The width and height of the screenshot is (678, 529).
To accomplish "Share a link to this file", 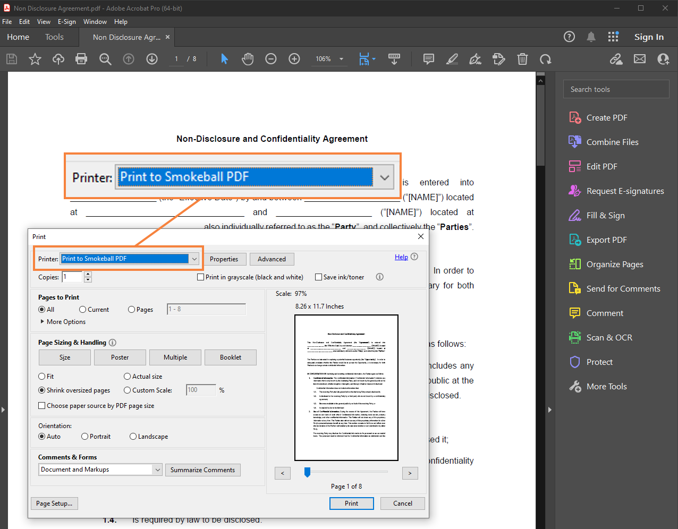I will (616, 59).
